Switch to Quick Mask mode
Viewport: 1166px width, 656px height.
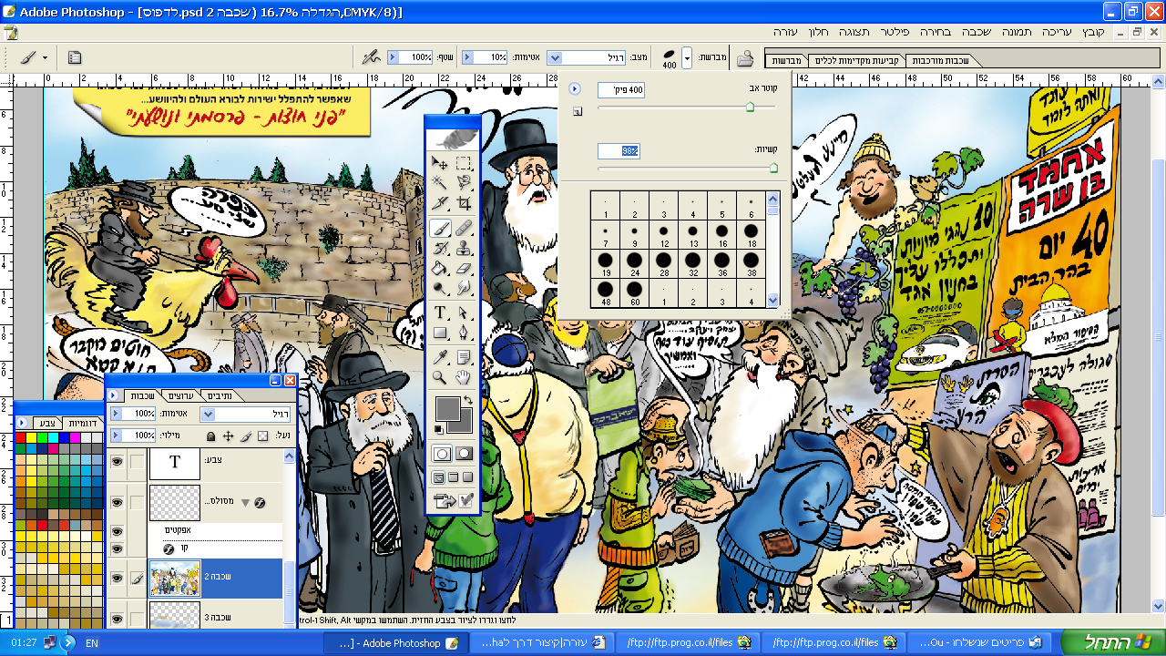(464, 453)
